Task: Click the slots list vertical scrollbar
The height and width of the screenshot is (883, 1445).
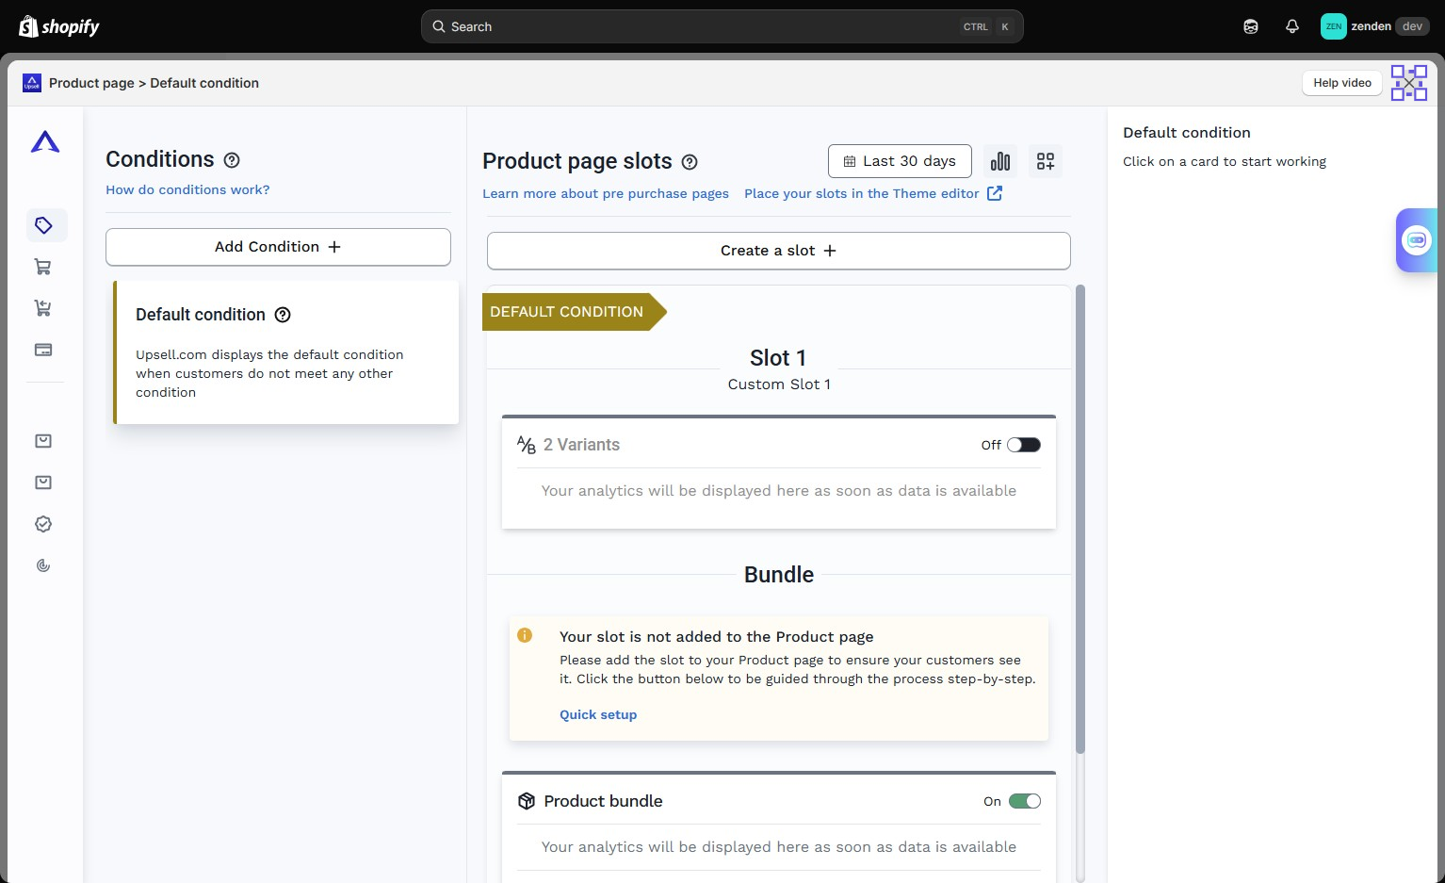Action: [1080, 518]
